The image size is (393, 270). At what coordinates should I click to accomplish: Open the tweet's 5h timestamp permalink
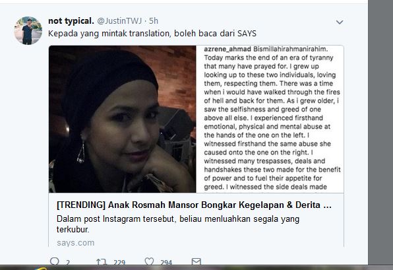click(x=154, y=21)
